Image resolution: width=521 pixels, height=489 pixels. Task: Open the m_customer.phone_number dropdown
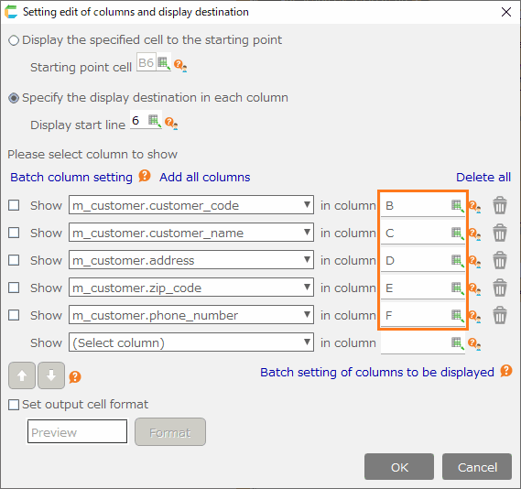191,315
